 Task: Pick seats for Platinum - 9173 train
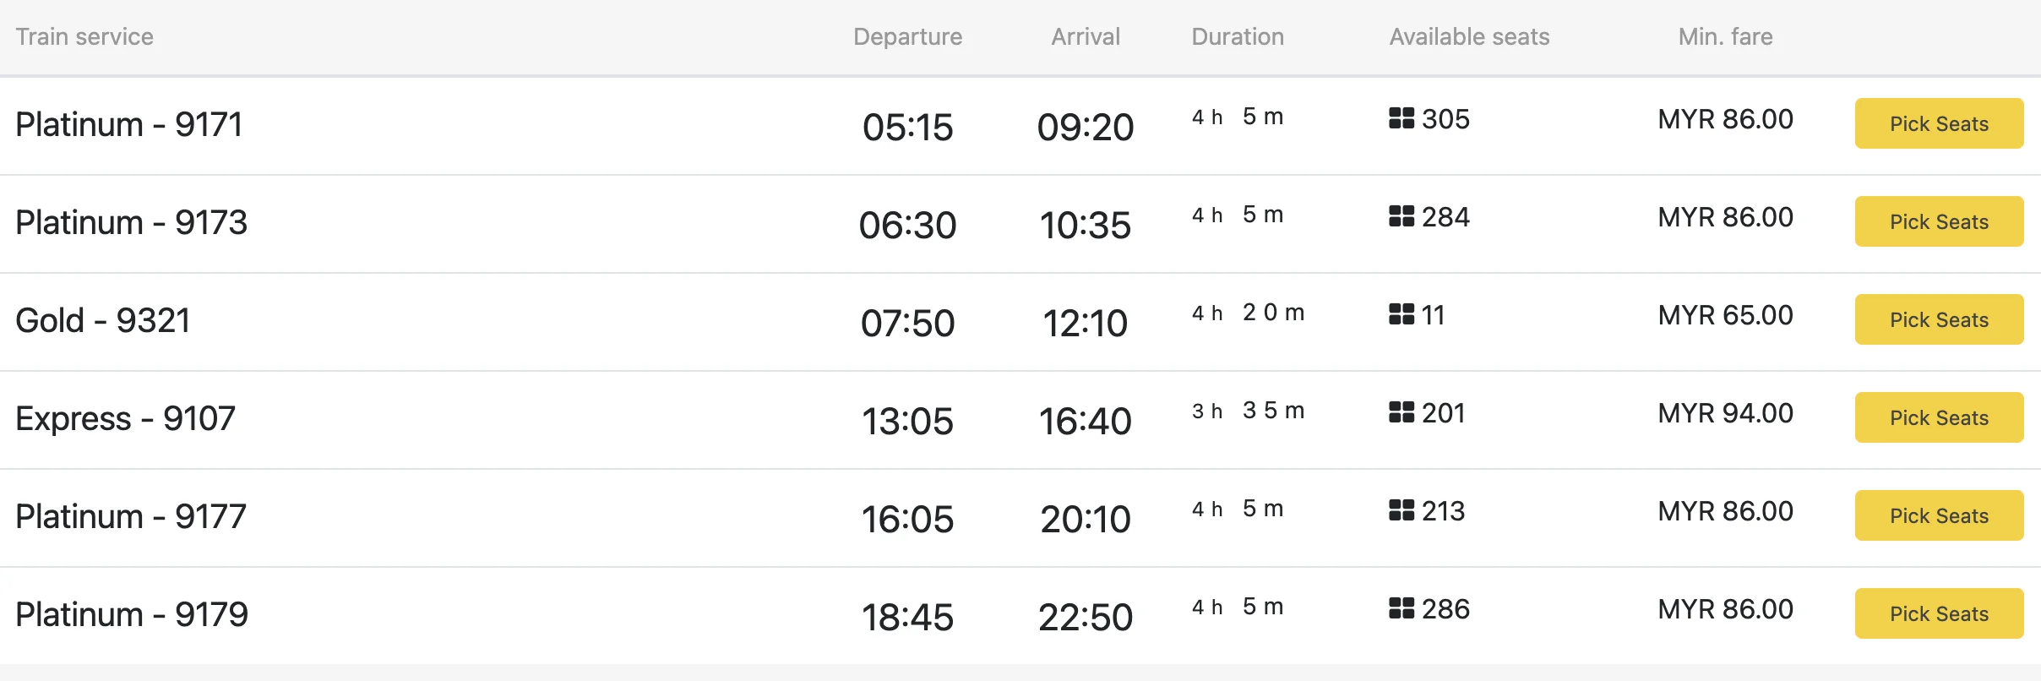tap(1939, 221)
